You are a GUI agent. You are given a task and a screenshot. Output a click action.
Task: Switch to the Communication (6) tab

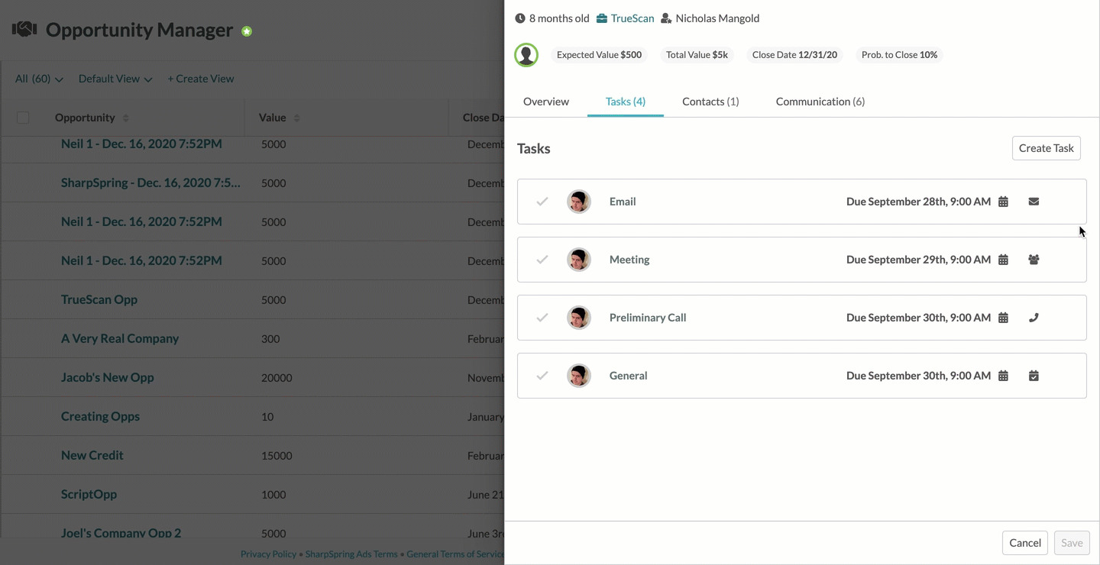click(820, 102)
